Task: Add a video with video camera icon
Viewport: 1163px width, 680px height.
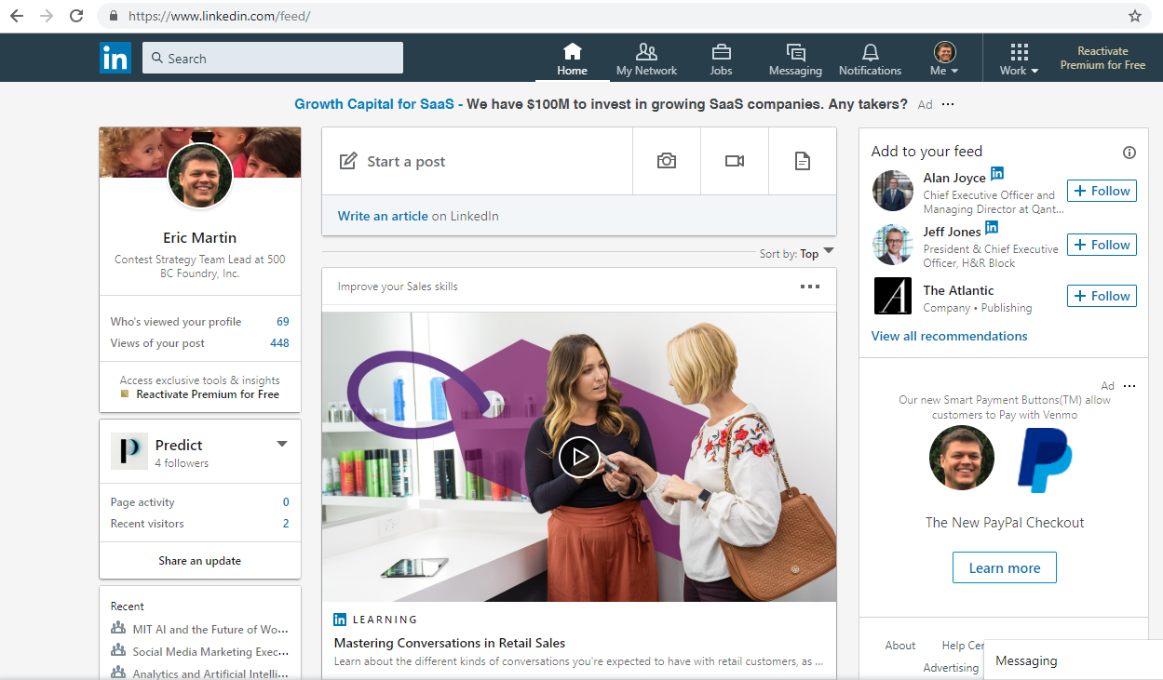Action: click(735, 161)
